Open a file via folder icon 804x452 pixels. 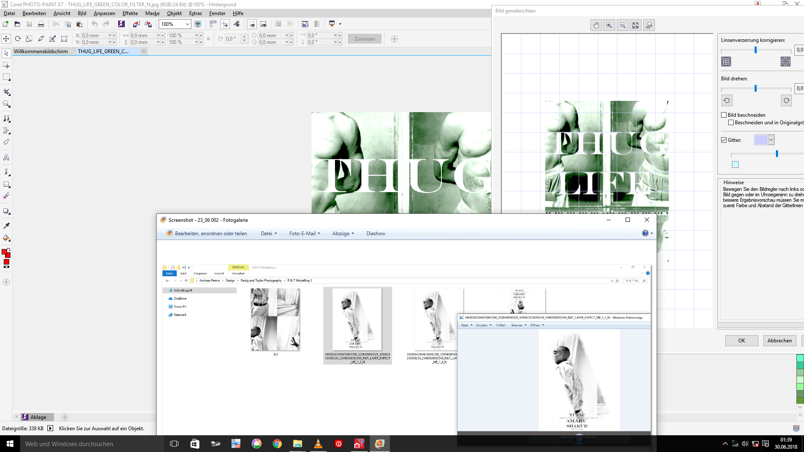17,24
